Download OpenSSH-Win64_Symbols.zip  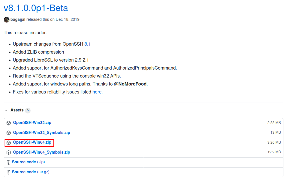tap(41, 152)
